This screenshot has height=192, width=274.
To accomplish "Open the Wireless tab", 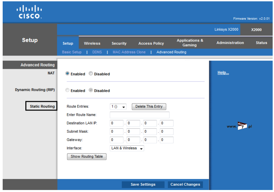I will click(92, 43).
